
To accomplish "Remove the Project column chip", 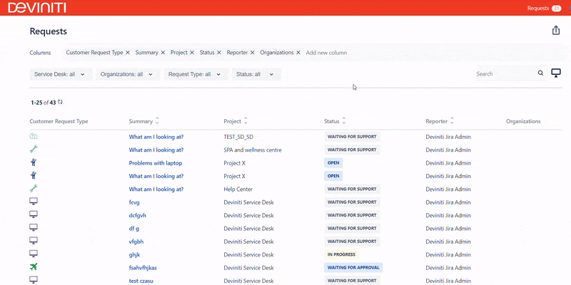I will [192, 52].
